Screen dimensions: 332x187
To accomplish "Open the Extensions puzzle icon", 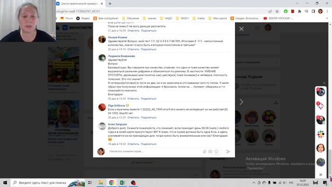I will [x=299, y=11].
